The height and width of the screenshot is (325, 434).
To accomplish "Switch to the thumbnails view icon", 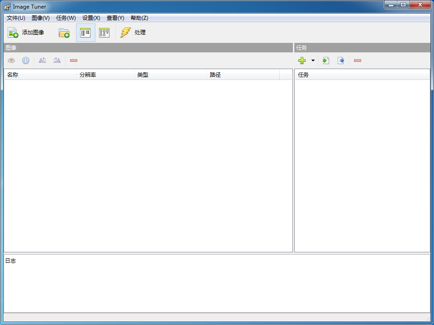I will point(104,32).
